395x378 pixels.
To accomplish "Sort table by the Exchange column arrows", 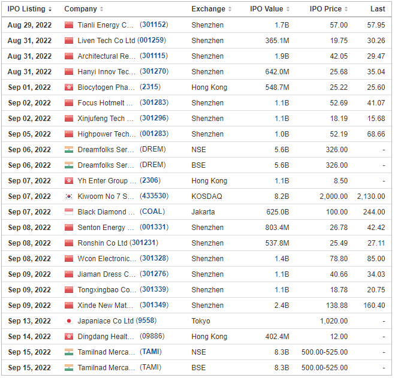I will (x=230, y=10).
